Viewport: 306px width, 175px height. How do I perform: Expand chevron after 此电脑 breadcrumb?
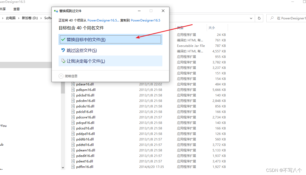(19, 18)
